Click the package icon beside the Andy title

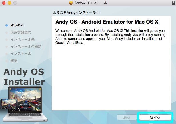71,3
